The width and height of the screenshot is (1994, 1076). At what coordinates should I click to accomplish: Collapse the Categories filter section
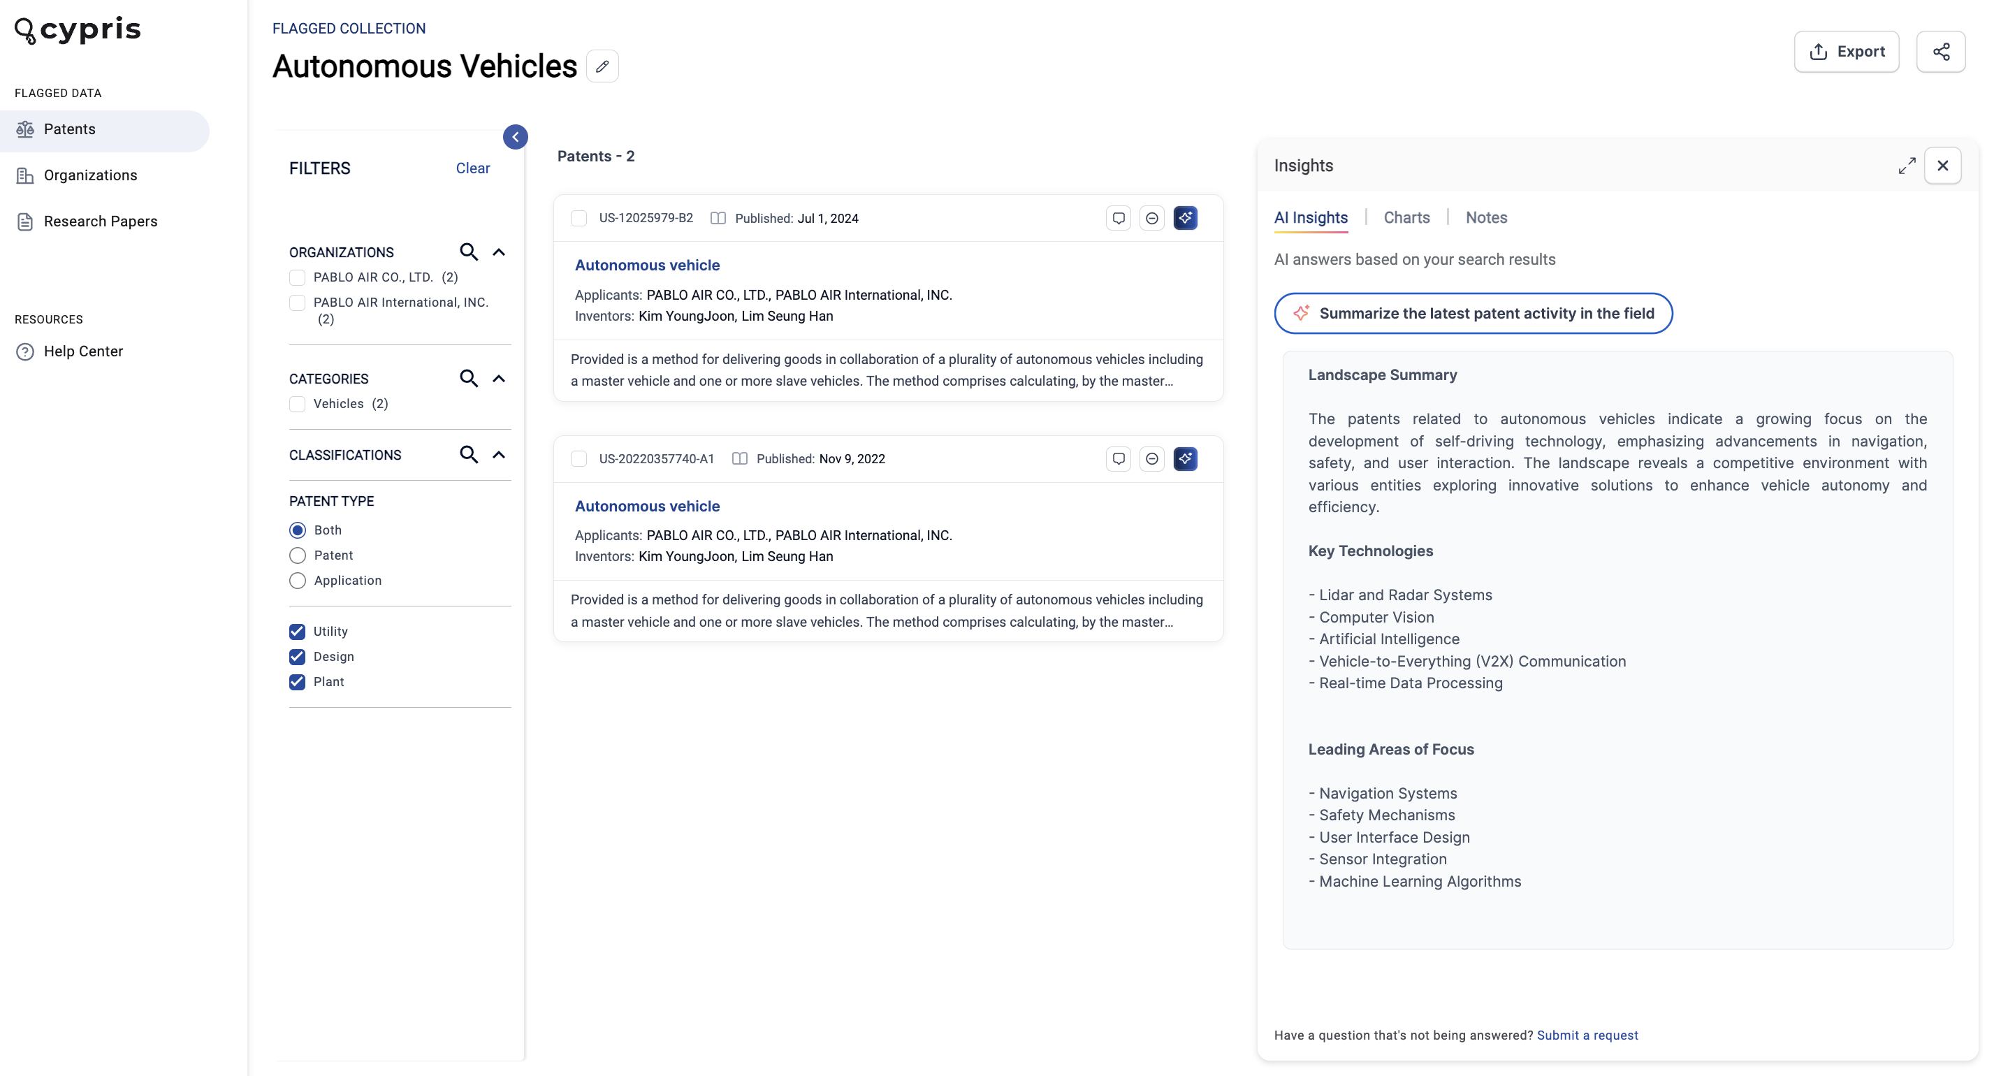coord(500,379)
